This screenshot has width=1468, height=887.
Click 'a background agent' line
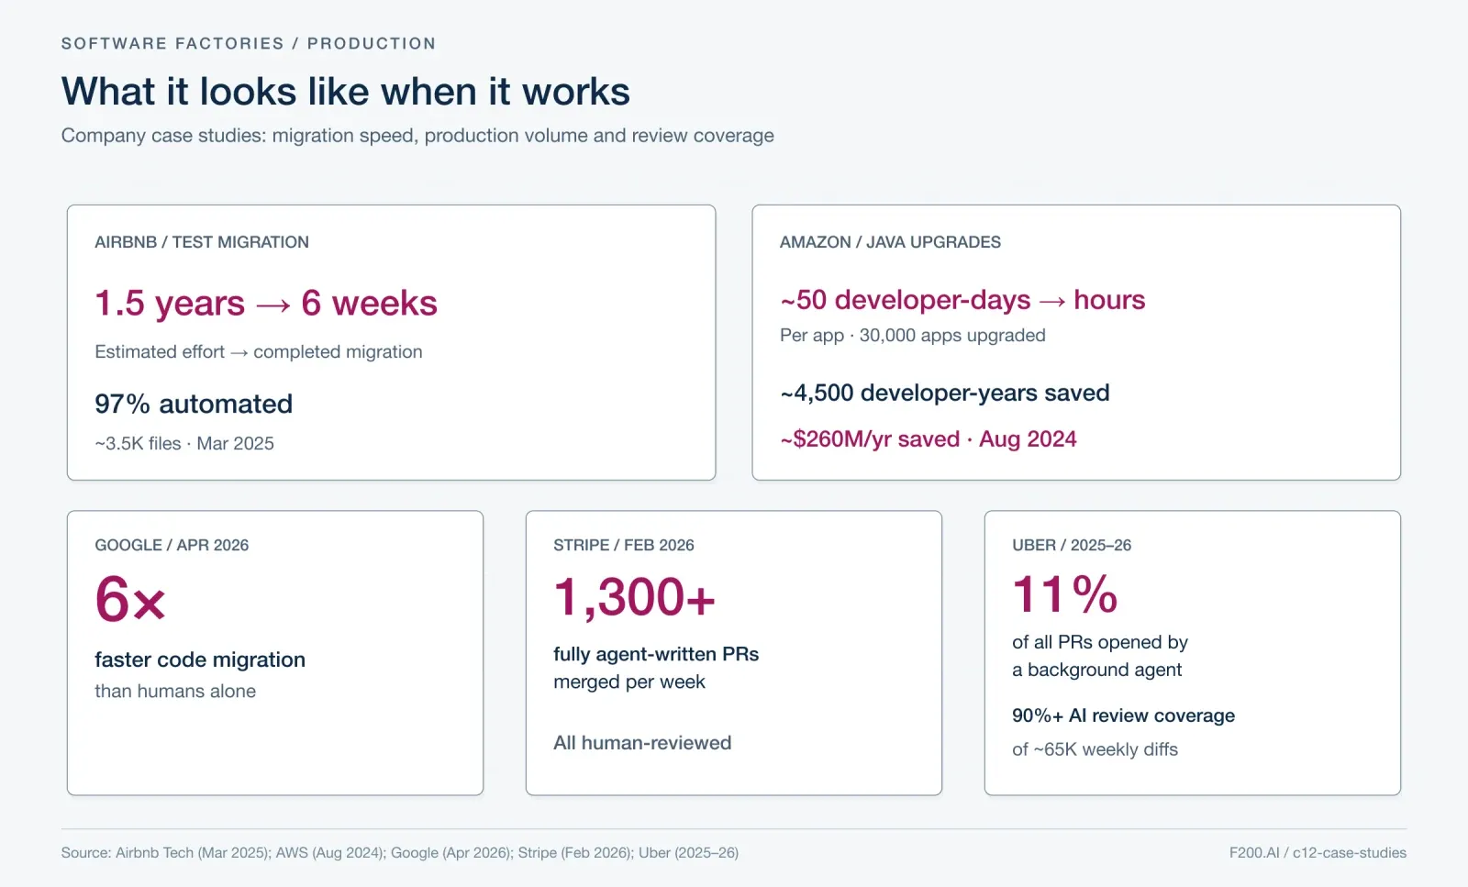(x=1097, y=671)
